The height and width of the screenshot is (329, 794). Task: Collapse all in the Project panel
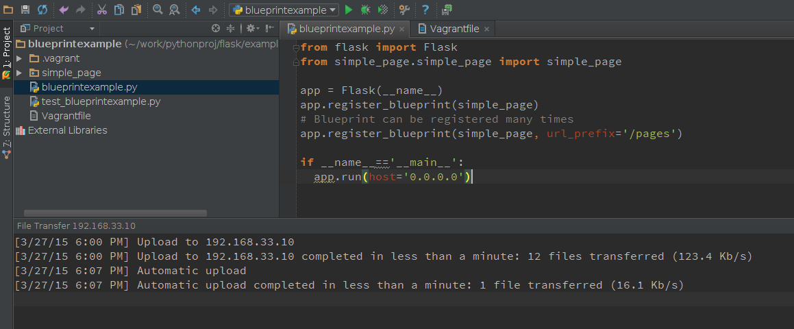(x=230, y=28)
